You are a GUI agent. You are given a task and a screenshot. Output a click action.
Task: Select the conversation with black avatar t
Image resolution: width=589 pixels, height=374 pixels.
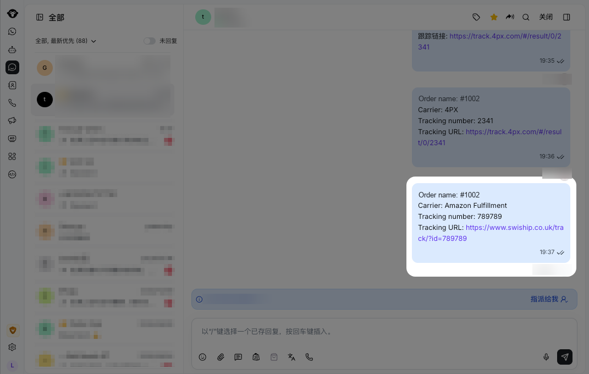pyautogui.click(x=102, y=100)
